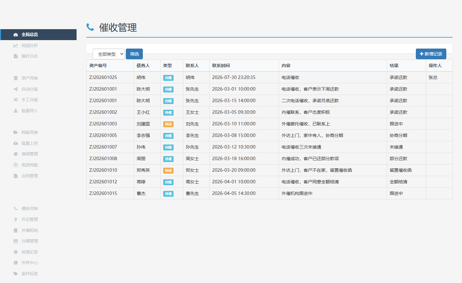Open 外催机构 building icon in sidebar
Screen dimensions: 462x283
click(x=15, y=230)
